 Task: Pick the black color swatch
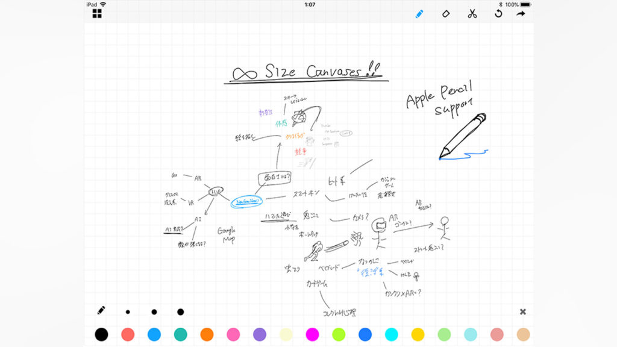pos(101,334)
